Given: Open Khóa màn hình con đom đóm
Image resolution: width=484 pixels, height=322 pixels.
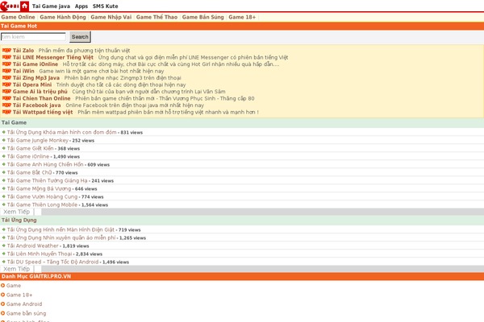Looking at the screenshot, I should coord(62,132).
